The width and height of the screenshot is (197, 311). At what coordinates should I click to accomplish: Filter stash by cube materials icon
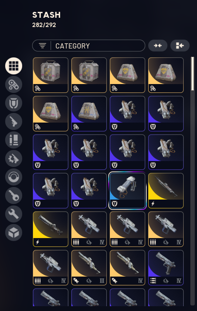pos(14,233)
